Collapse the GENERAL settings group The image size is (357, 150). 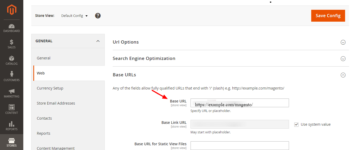point(98,41)
